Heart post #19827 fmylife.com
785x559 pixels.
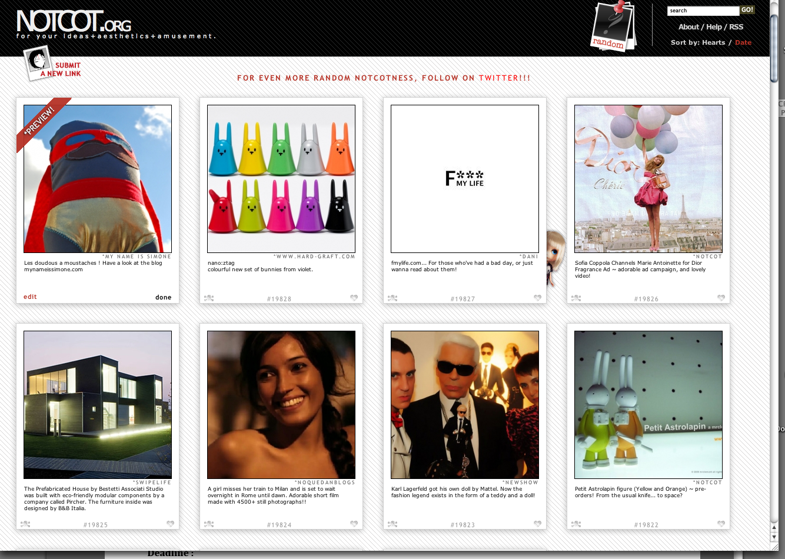[x=537, y=298]
